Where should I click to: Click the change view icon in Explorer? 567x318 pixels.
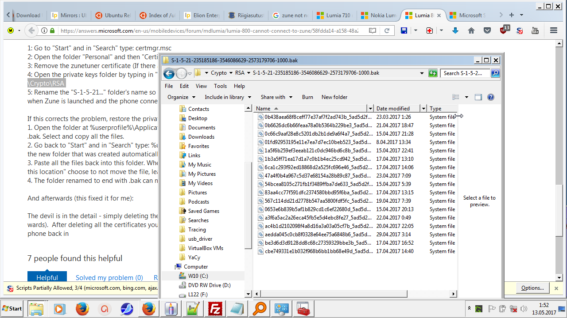[x=456, y=97]
